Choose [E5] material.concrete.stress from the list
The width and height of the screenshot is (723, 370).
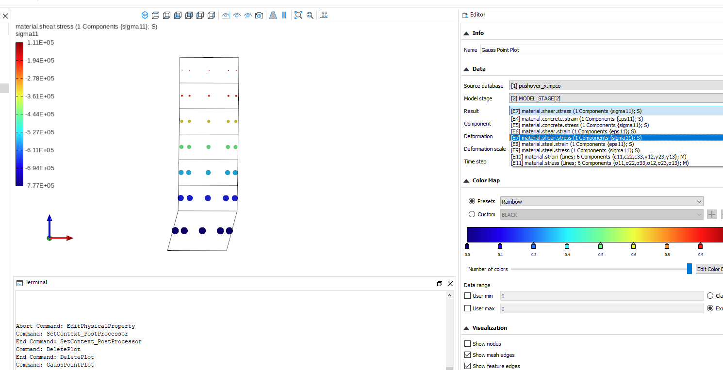click(616, 125)
